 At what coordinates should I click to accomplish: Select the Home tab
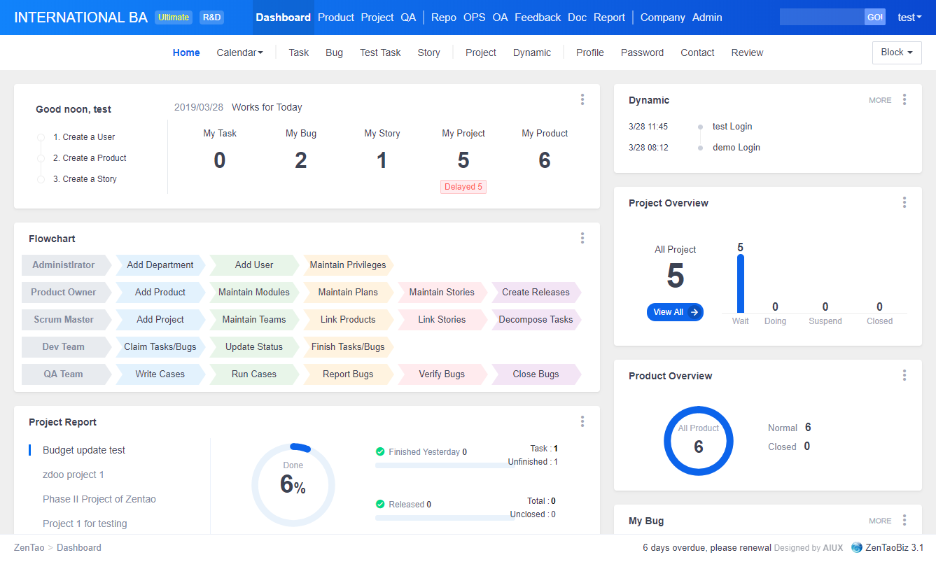(186, 52)
